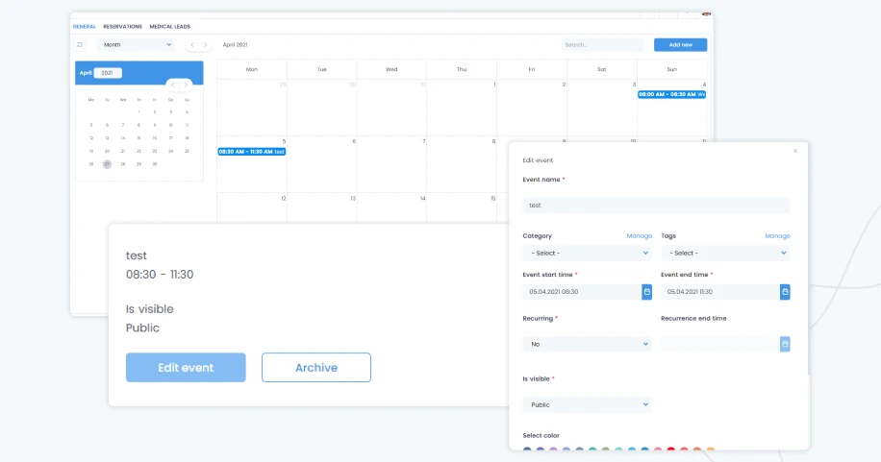Click the Fri column header in main calendar
The width and height of the screenshot is (881, 462).
tap(532, 69)
